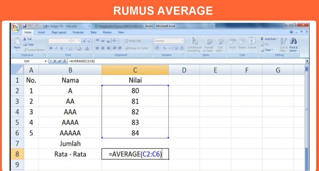Open the Formulas tab
Image resolution: width=319 pixels, height=171 pixels.
(x=78, y=32)
